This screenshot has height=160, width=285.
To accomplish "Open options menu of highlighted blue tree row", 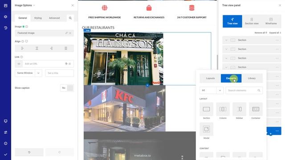I will pyautogui.click(x=277, y=131).
